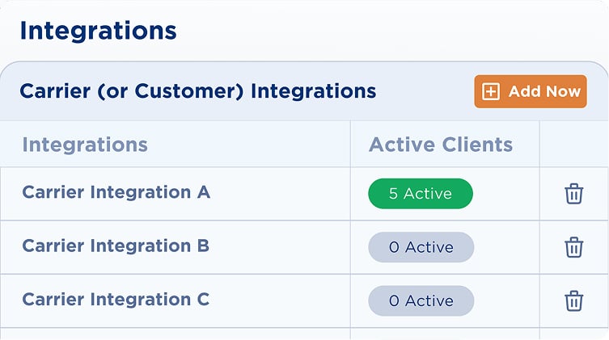Delete Carrier Integration C with trash icon
Screen dimensions: 609x340
coord(573,300)
